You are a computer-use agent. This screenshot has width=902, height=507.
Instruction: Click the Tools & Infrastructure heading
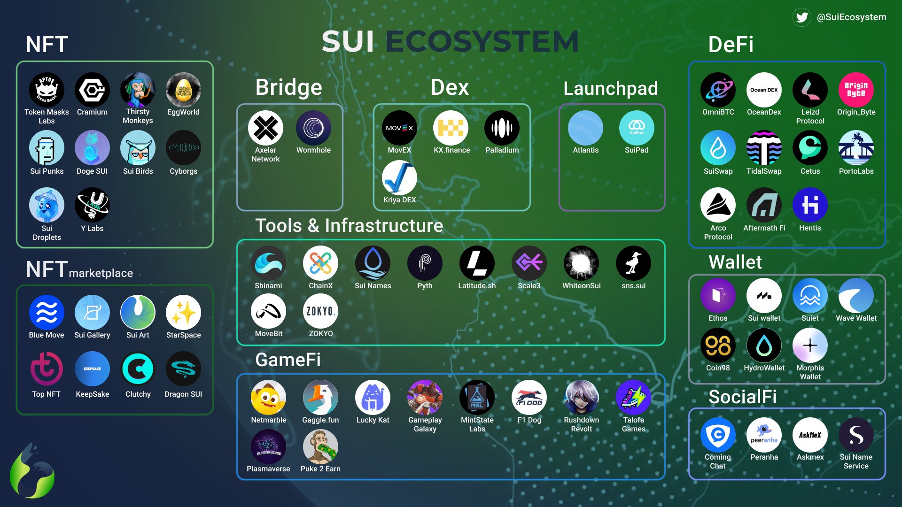click(349, 226)
